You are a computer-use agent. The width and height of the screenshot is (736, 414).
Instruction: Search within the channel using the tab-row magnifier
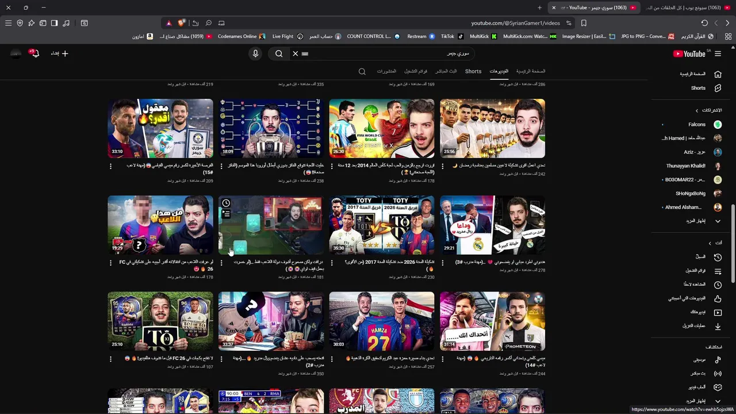pyautogui.click(x=362, y=71)
